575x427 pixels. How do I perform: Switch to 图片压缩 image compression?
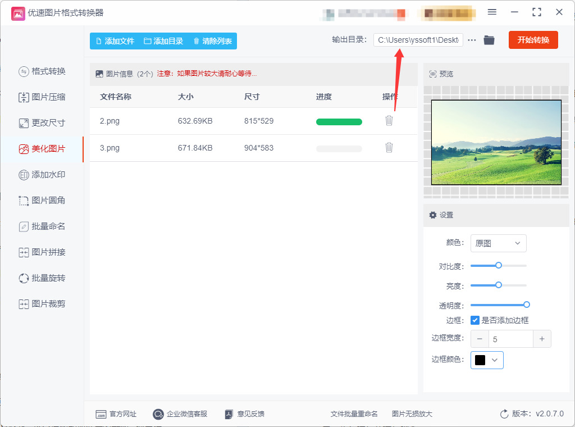[x=42, y=97]
